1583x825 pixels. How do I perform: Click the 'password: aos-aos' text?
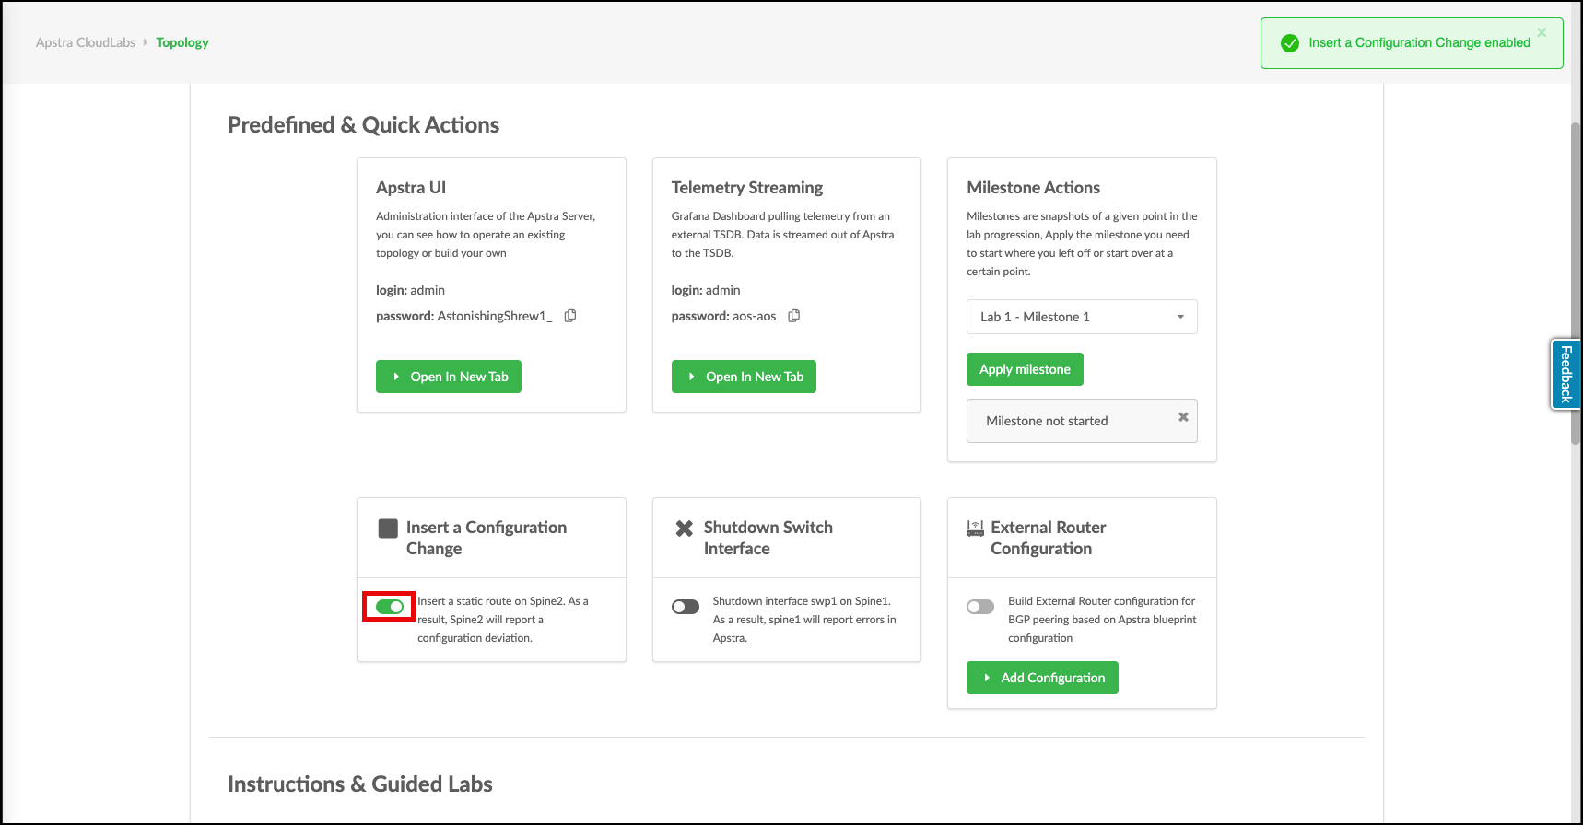(723, 316)
